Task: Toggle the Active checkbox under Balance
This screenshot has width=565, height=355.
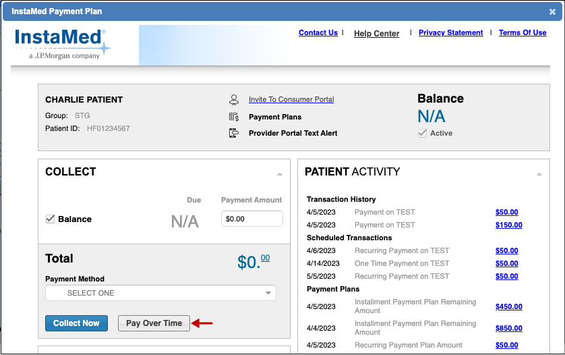Action: [422, 133]
